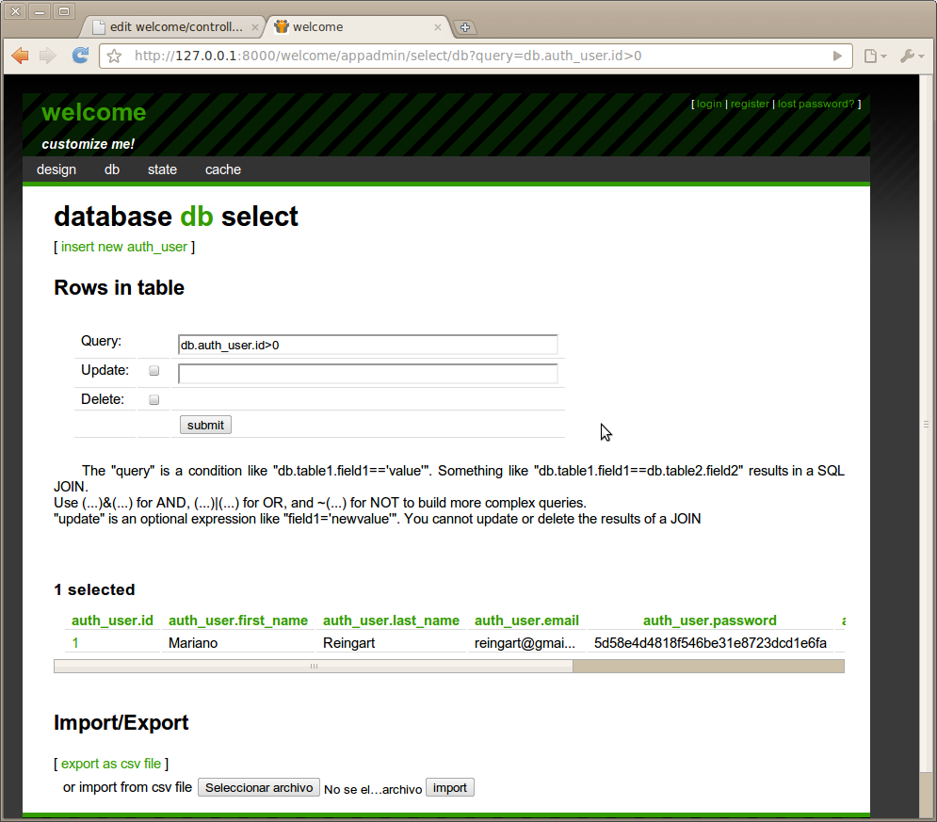This screenshot has height=822, width=937.
Task: Open record id '1' link
Action: coord(75,643)
